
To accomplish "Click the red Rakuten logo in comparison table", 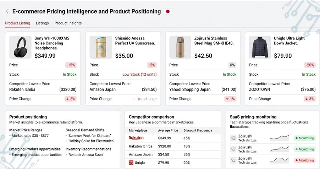I will pos(136,138).
